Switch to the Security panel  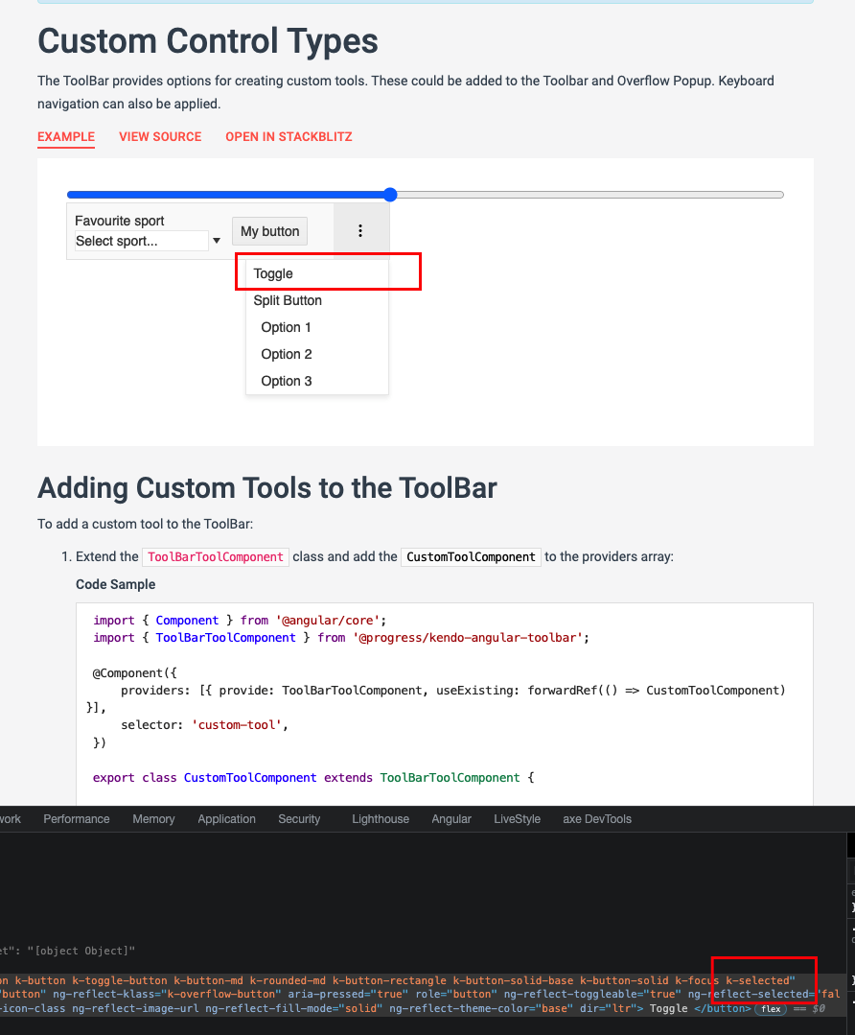click(x=298, y=819)
